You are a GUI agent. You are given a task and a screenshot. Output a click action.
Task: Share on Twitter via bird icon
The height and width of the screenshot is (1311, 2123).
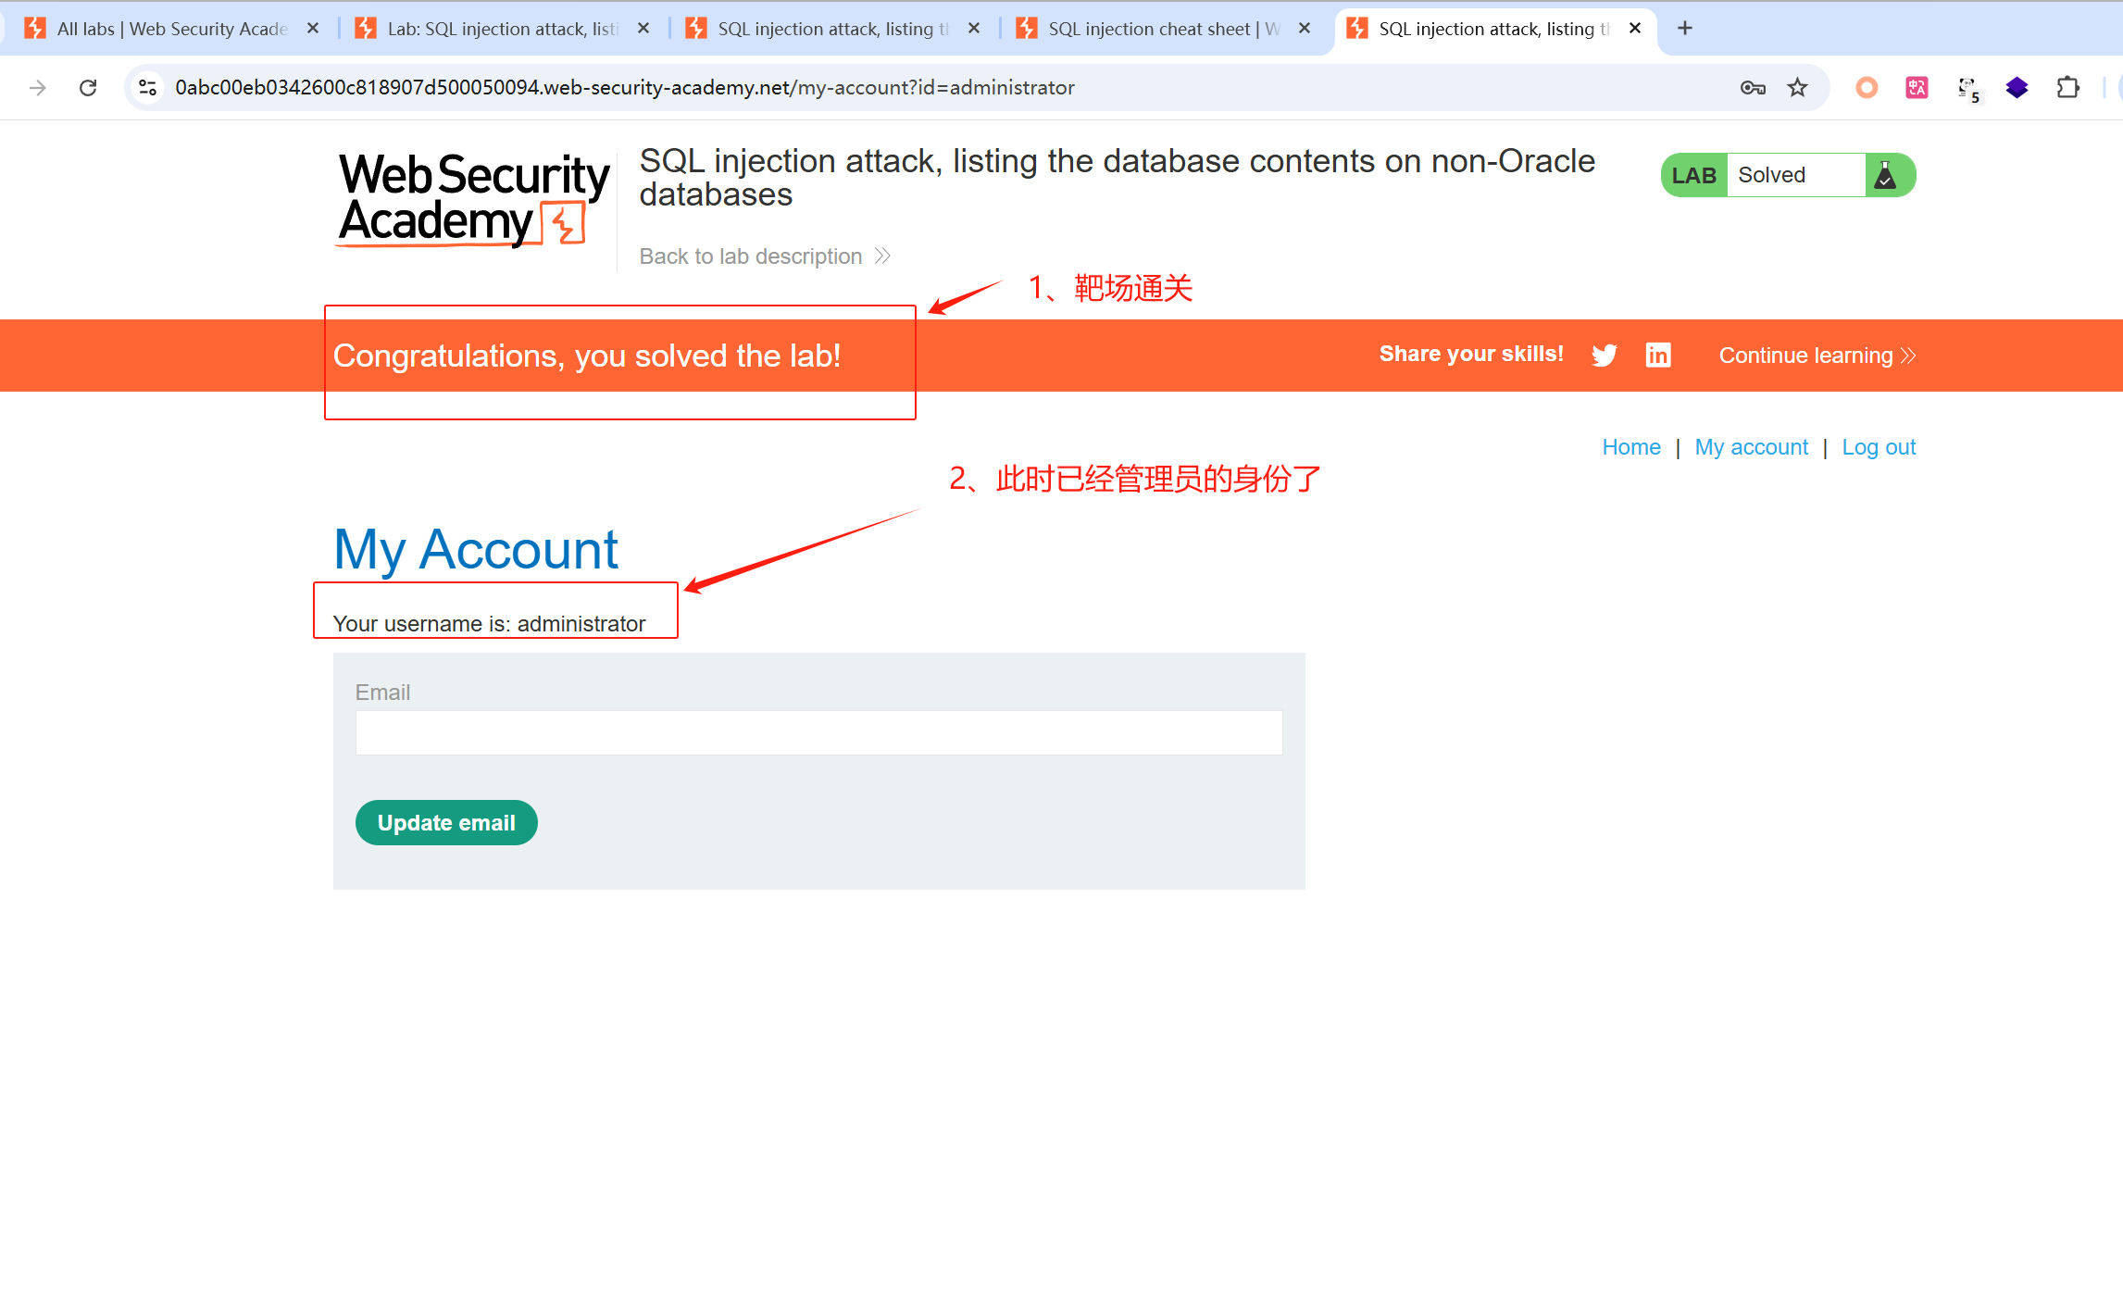pyautogui.click(x=1605, y=356)
